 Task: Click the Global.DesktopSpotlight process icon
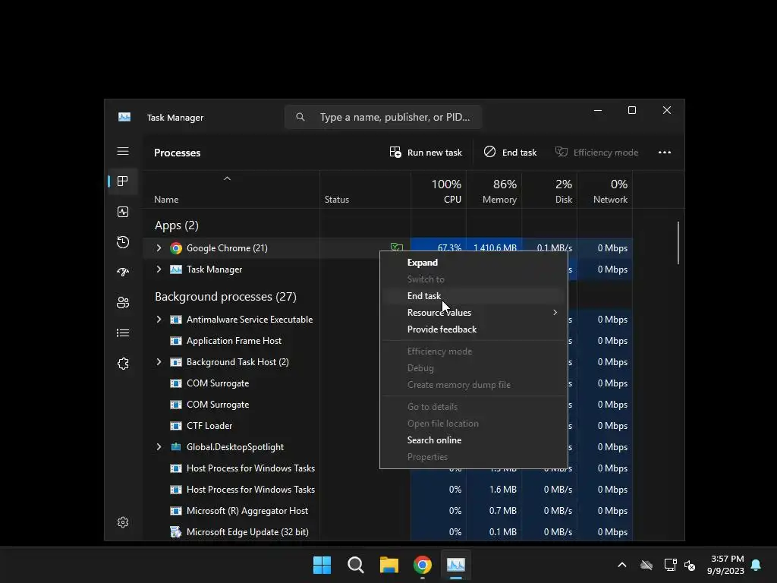point(176,447)
